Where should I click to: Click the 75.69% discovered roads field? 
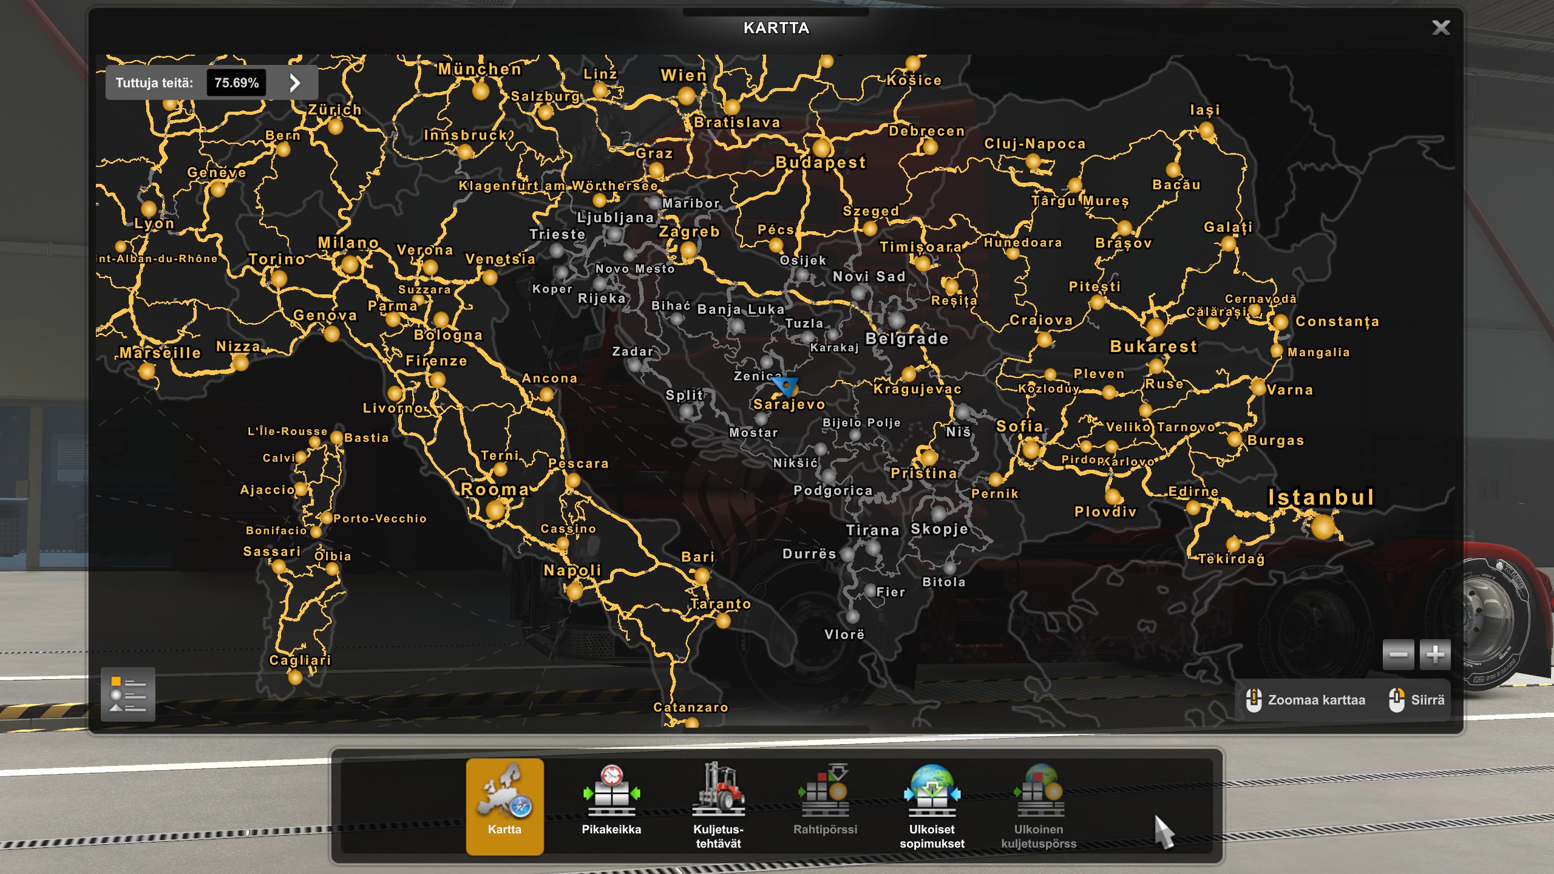236,83
